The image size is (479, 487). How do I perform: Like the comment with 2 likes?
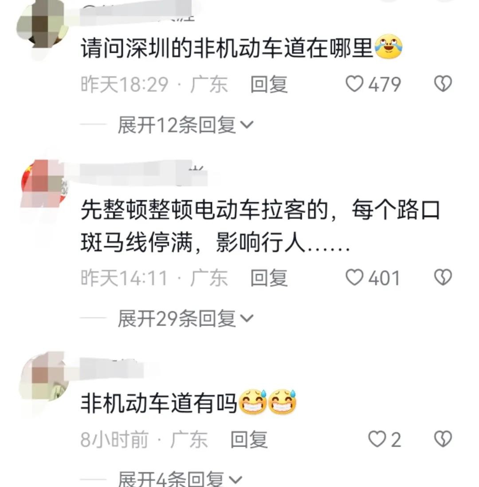[377, 439]
